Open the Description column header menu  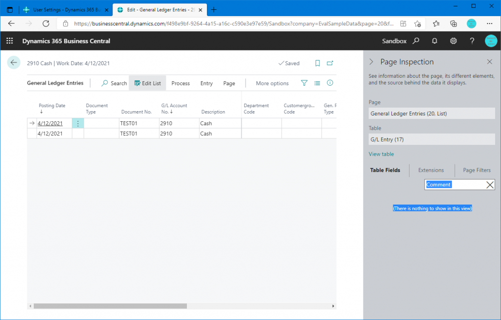pyautogui.click(x=213, y=112)
